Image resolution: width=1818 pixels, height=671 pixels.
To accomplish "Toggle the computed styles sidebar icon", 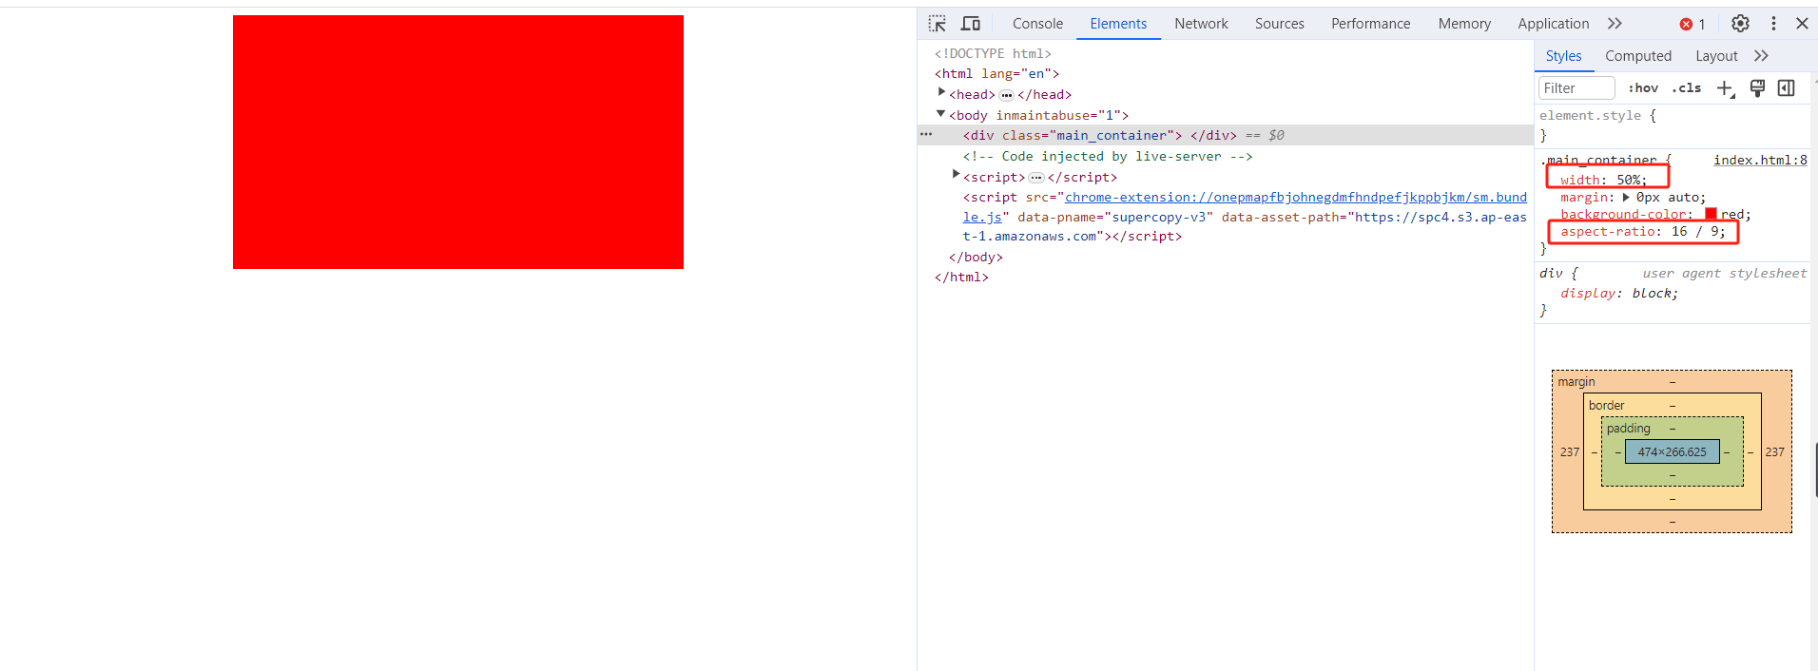I will pos(1787,88).
